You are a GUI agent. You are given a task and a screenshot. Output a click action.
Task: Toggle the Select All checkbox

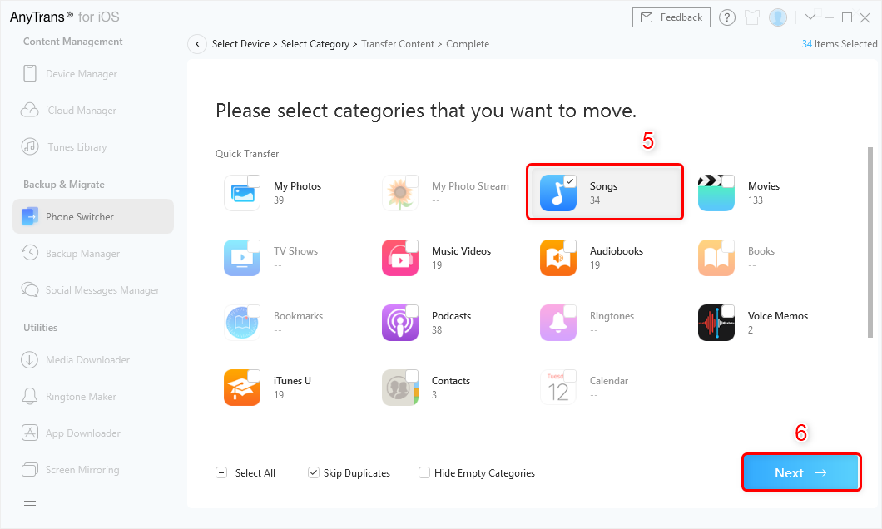[x=221, y=472]
